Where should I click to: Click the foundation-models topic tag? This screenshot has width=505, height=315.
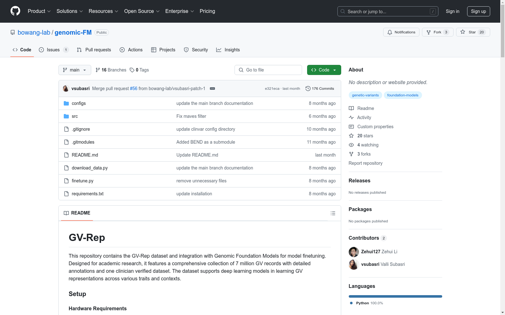[403, 95]
